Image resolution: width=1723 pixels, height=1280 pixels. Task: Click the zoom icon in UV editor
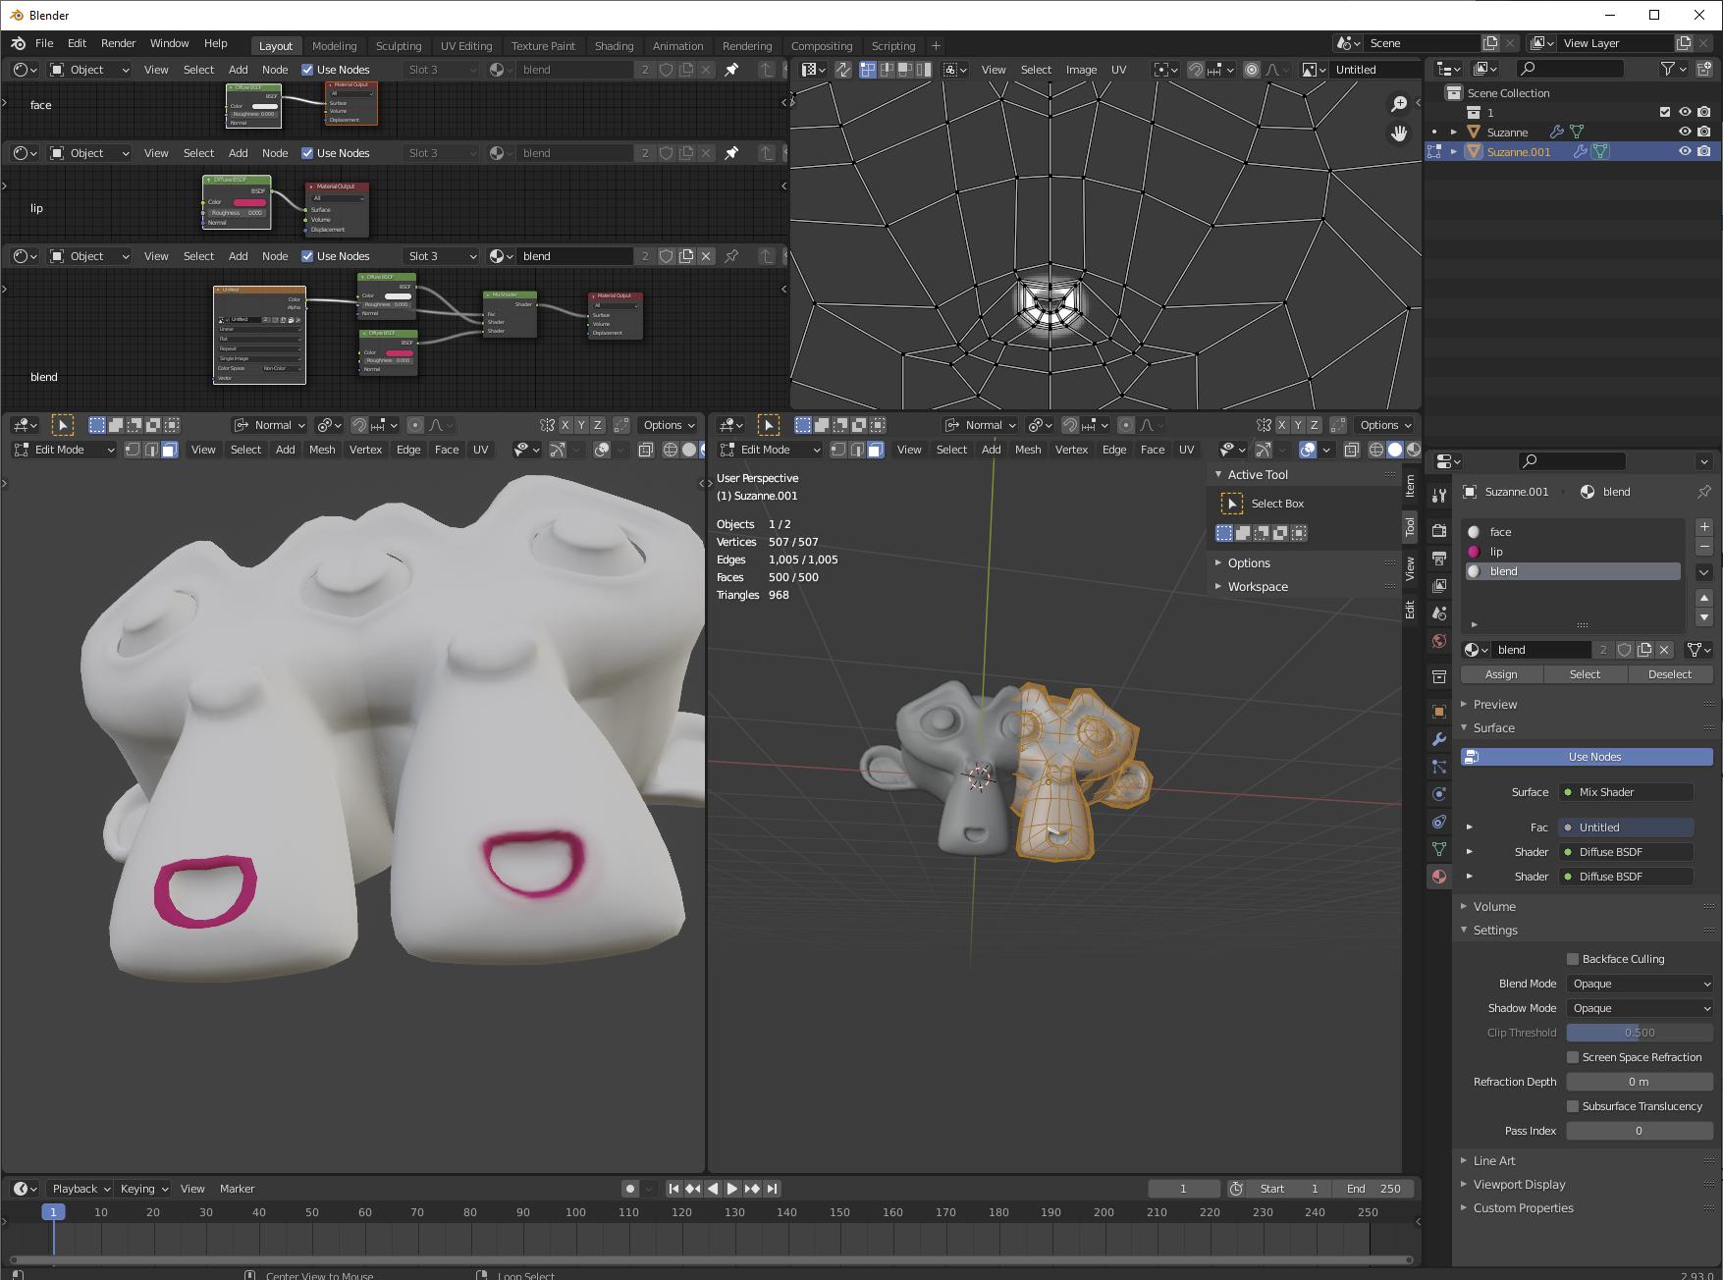[x=1399, y=104]
